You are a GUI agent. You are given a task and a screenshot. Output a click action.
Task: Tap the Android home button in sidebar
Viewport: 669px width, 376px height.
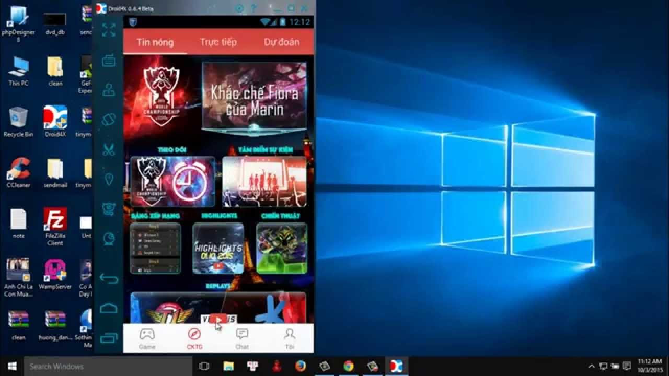pyautogui.click(x=109, y=308)
